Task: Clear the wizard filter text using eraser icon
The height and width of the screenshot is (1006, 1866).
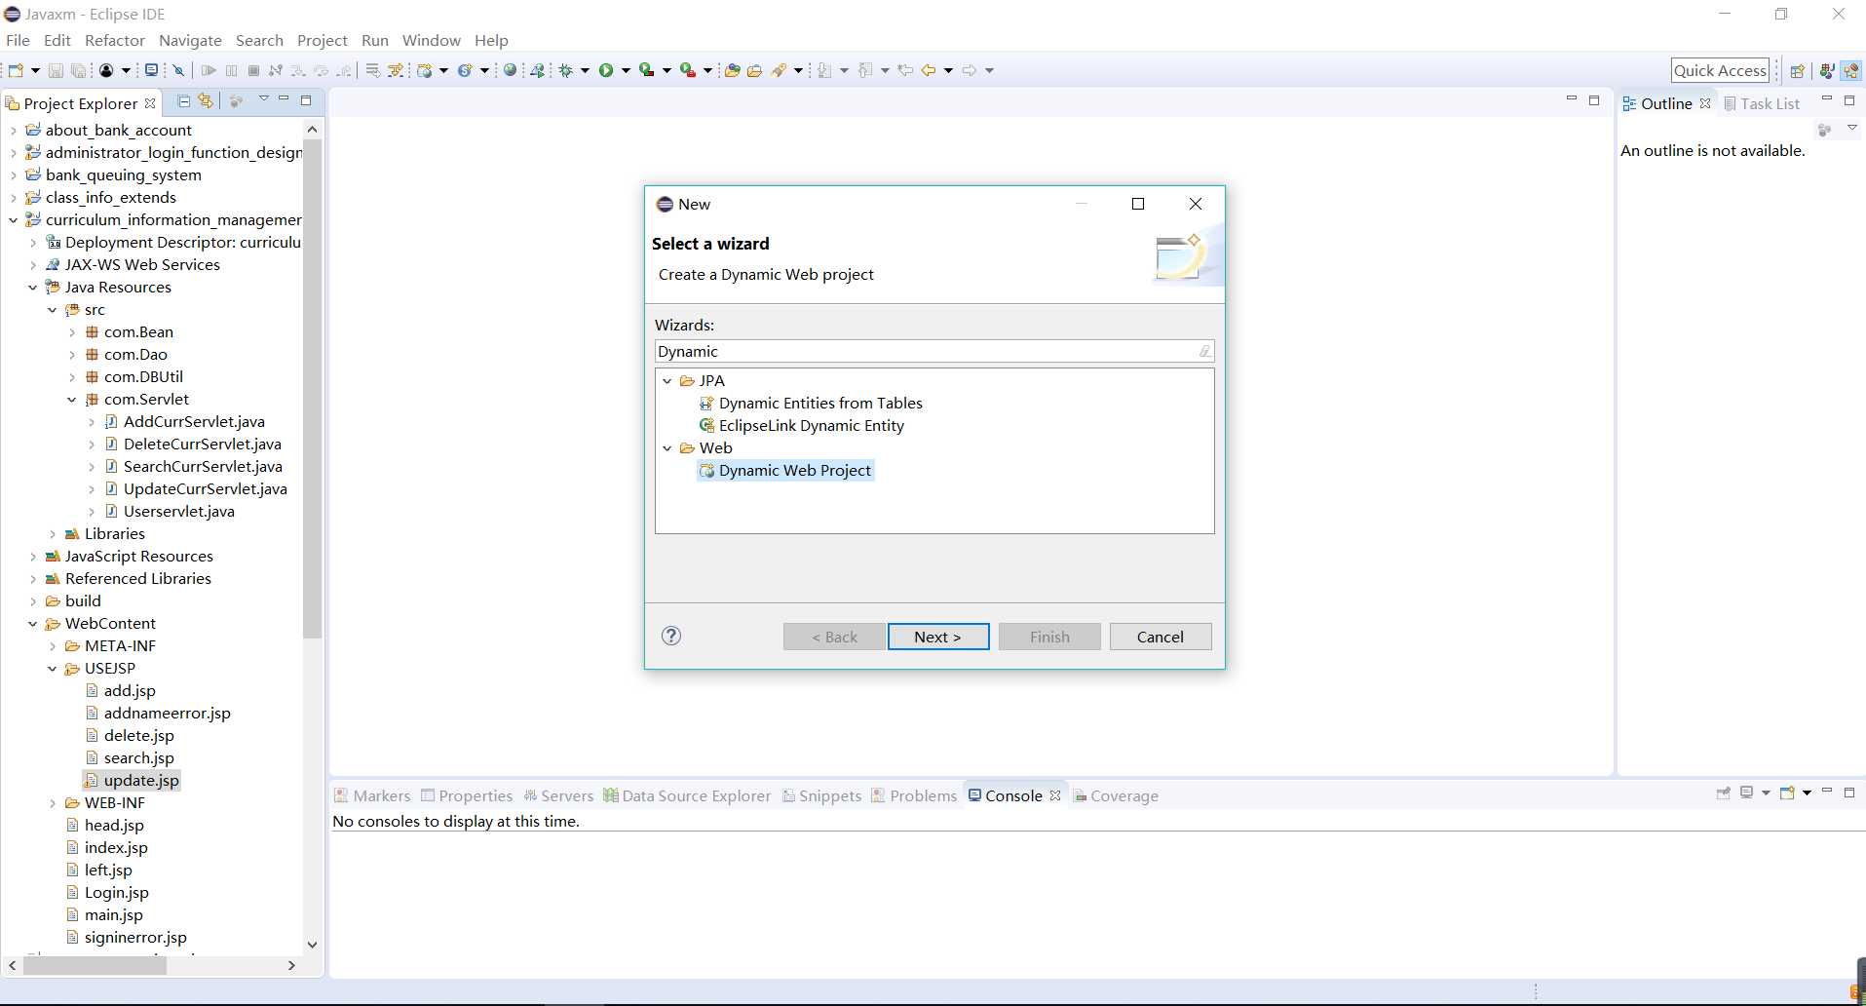Action: click(x=1204, y=351)
